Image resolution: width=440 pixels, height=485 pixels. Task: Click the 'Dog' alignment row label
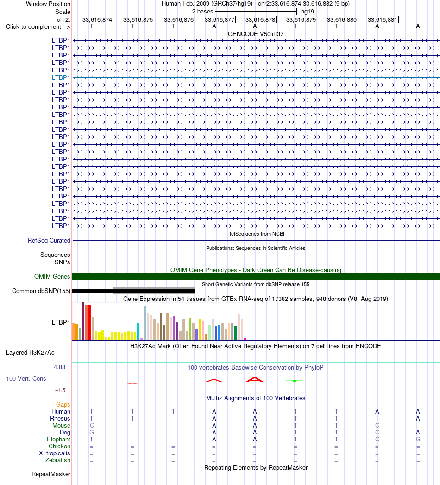coord(65,433)
